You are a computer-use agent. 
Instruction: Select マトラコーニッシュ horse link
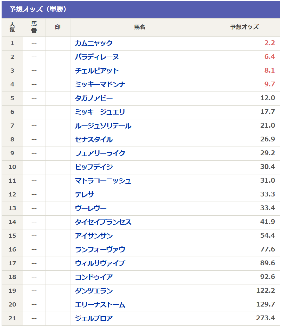(x=103, y=181)
